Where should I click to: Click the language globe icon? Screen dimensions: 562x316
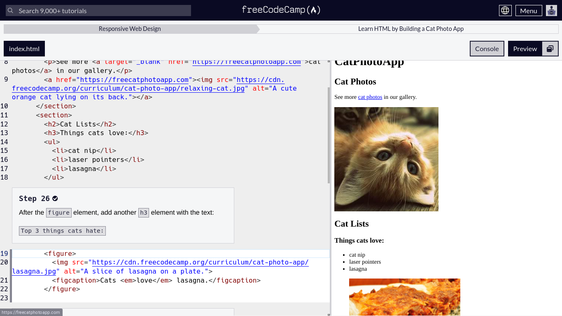point(505,11)
